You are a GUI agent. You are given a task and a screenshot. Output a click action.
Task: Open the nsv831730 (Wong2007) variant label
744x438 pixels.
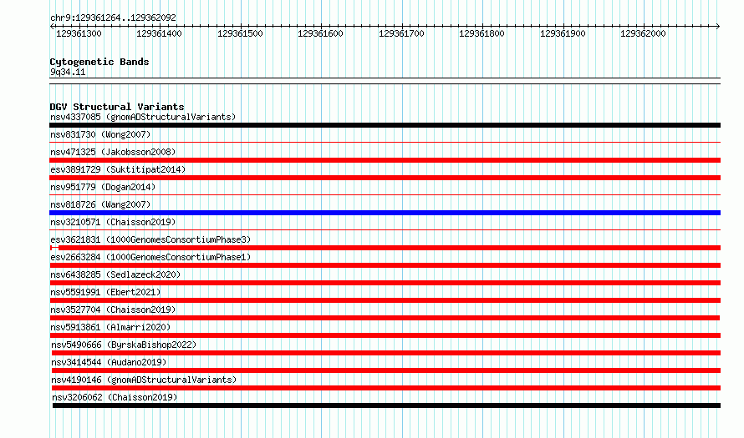coord(100,134)
